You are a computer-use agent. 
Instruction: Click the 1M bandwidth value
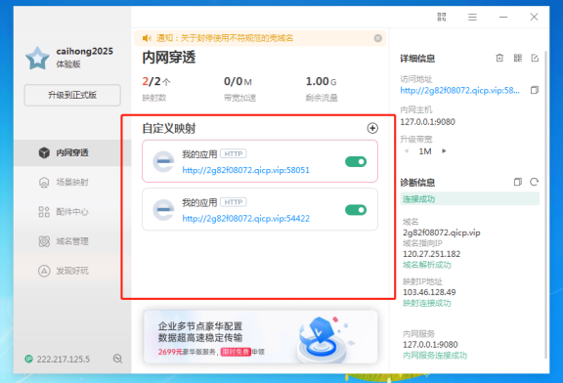(425, 151)
